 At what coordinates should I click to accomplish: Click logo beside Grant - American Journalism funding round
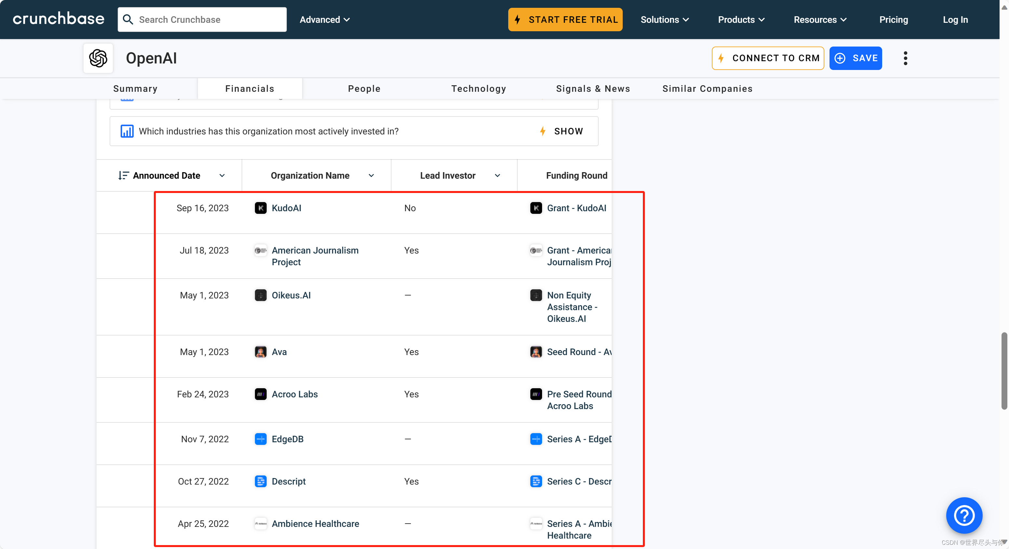[536, 250]
